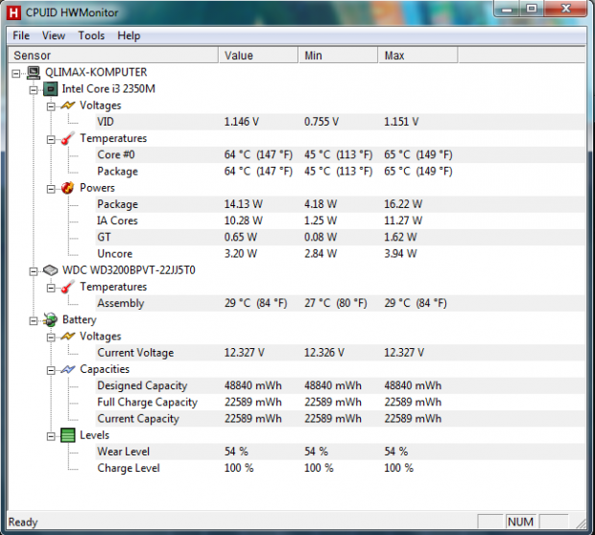Collapse the CPU Temperatures group

[51, 140]
